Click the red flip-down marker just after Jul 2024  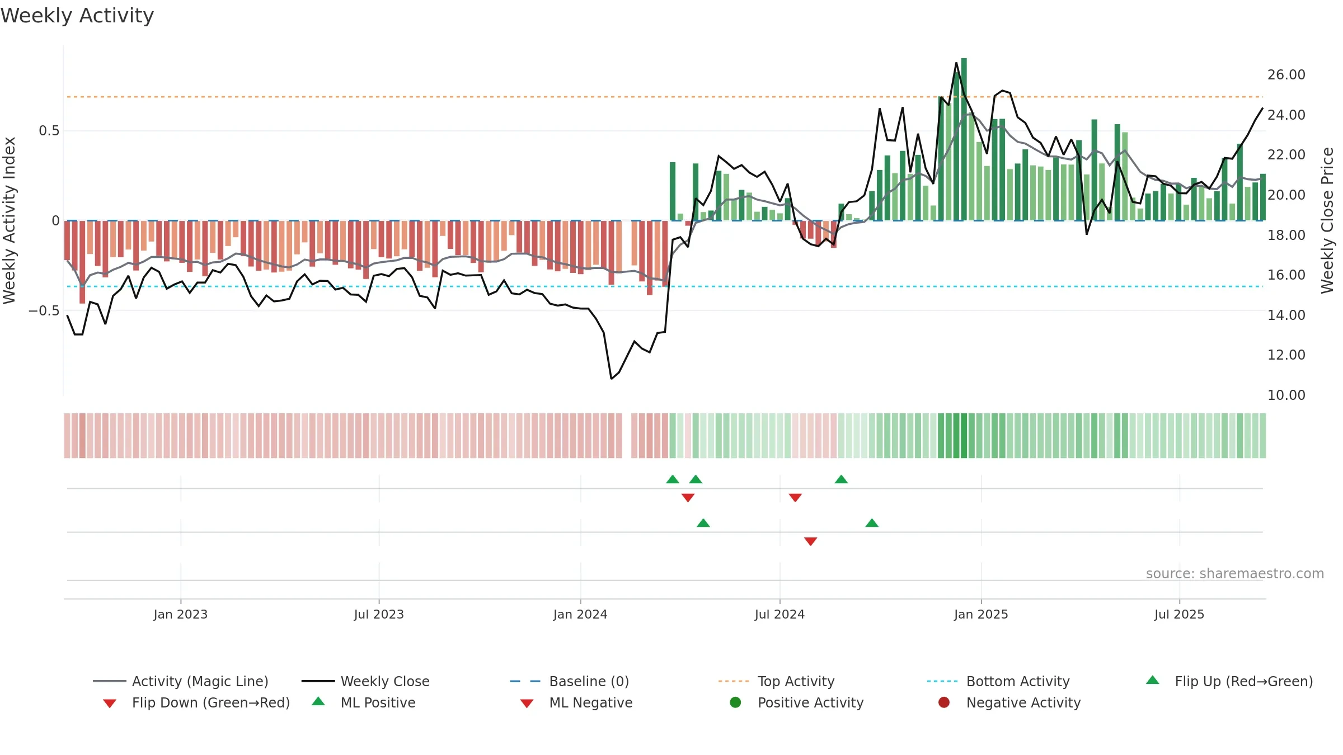click(x=795, y=498)
